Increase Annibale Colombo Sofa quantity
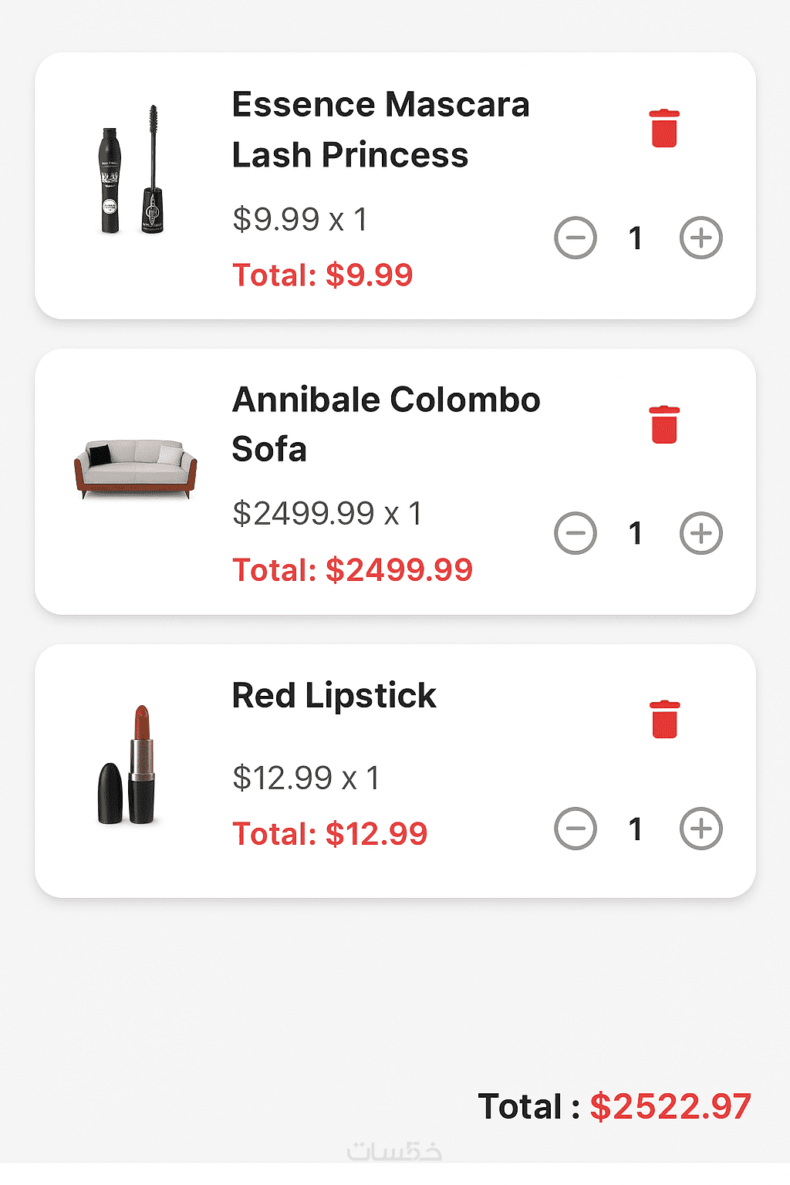Image resolution: width=790 pixels, height=1185 pixels. click(x=701, y=533)
